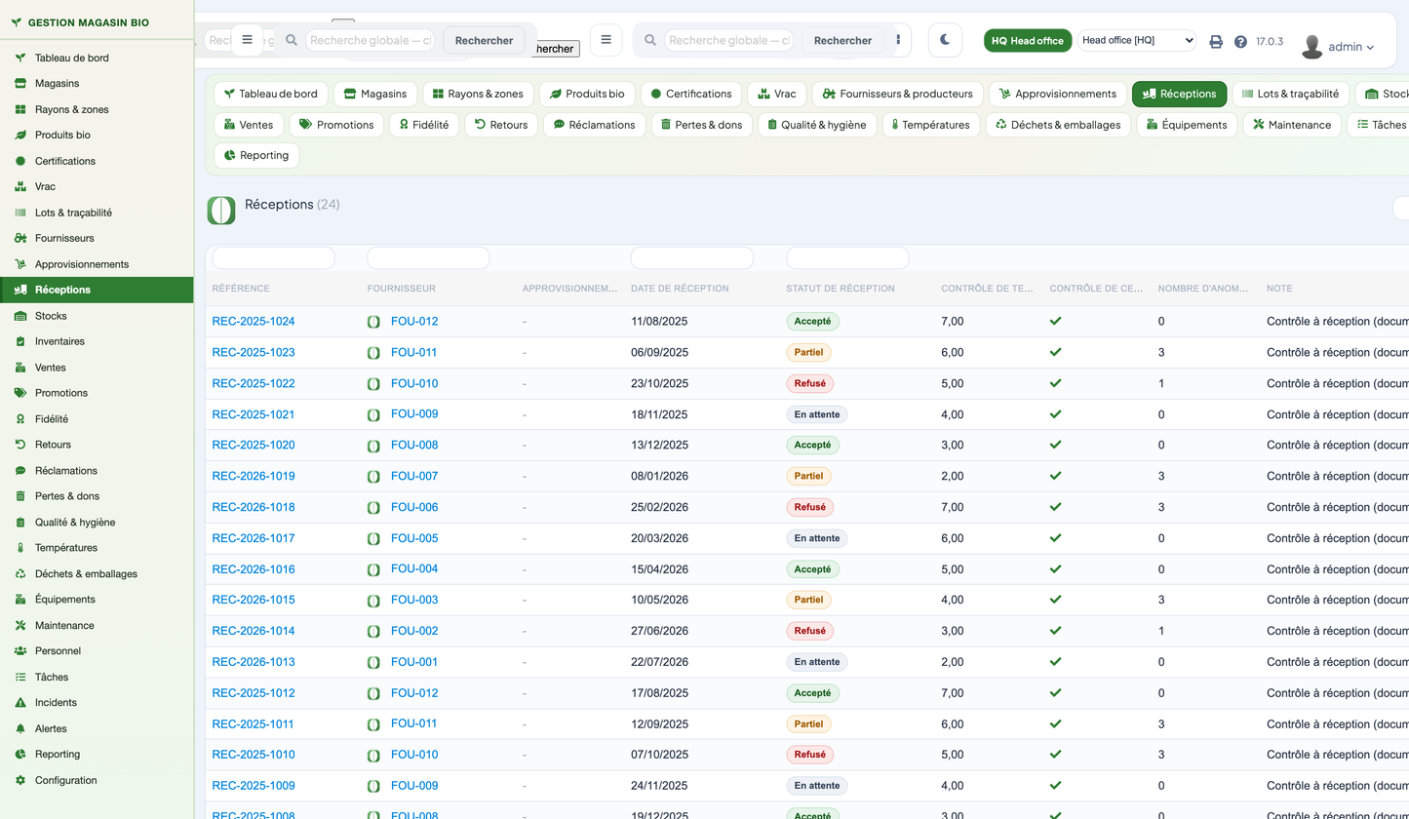Switch to the Vrac tab in top navigation
This screenshot has height=819, width=1409.
tap(777, 94)
